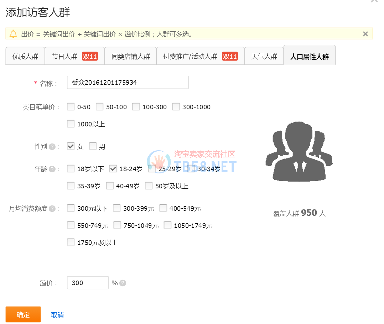Dismiss the yellow bid formula notice
This screenshot has height=324, width=384.
[x=365, y=34]
